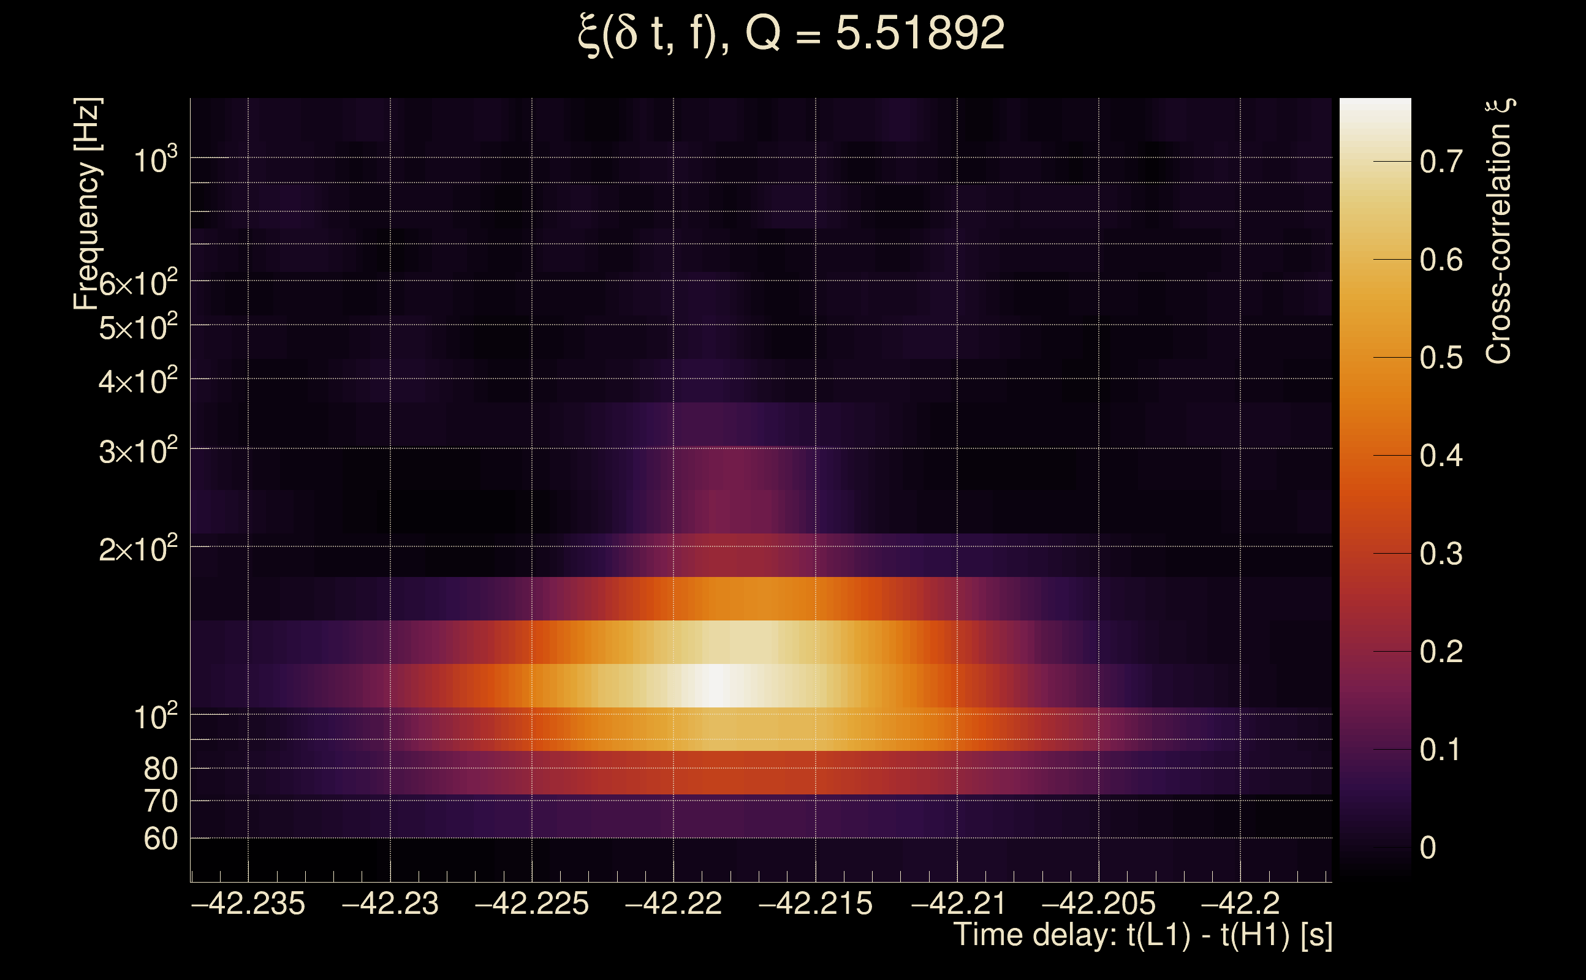1586x980 pixels.
Task: Click the 0.3 label on the color bar
Action: 1441,554
